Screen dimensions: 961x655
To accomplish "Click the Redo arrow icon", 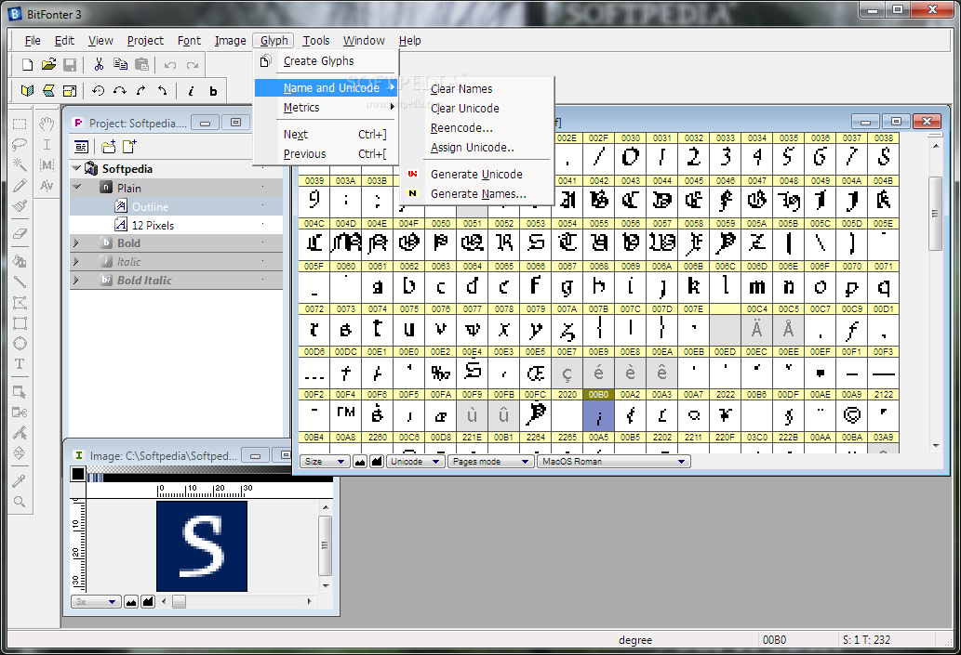I will click(x=193, y=65).
